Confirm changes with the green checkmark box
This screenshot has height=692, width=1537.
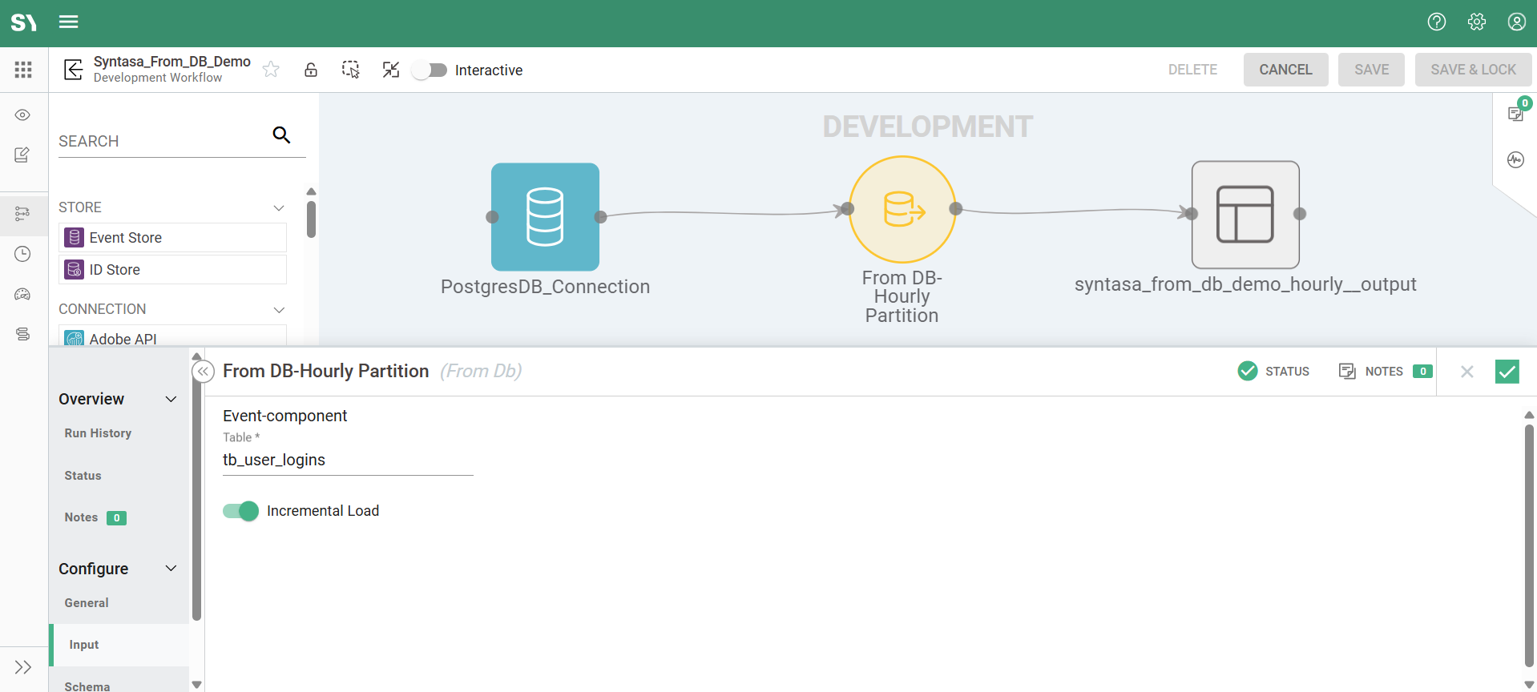tap(1507, 372)
